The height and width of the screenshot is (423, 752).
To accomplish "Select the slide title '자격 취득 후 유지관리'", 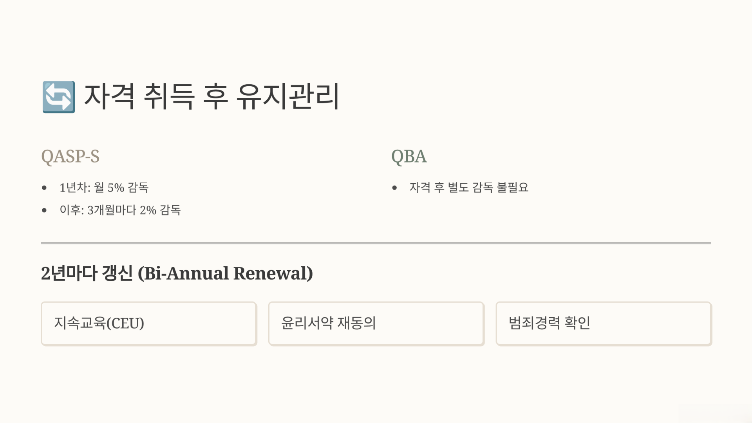I will click(211, 97).
